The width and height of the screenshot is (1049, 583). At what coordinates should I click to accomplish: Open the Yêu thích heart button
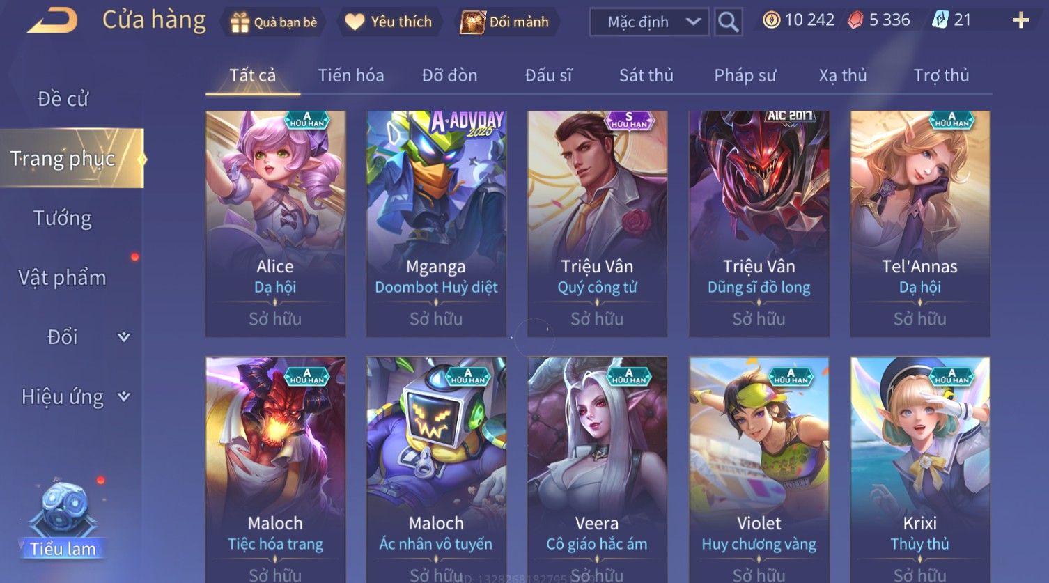click(355, 22)
